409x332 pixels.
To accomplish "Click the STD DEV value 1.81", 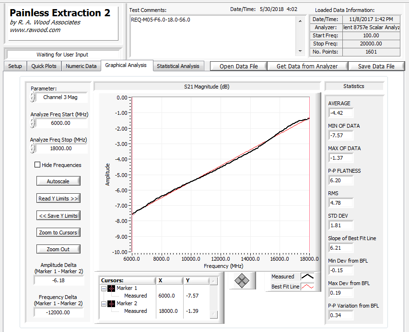I will pyautogui.click(x=340, y=225).
